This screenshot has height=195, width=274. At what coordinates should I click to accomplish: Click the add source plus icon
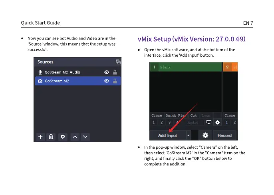tap(40, 137)
